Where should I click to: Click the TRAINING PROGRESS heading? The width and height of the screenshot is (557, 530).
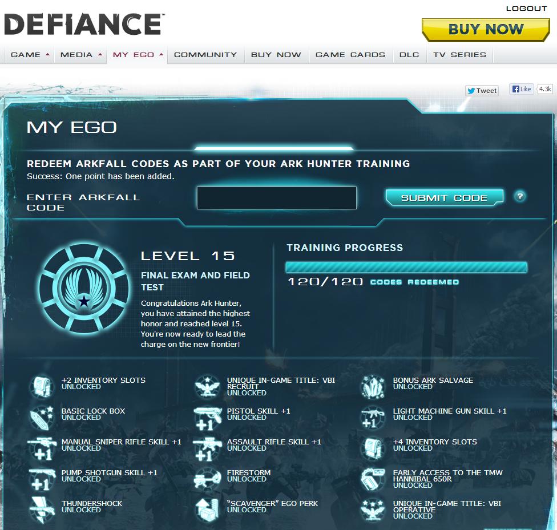click(x=345, y=248)
